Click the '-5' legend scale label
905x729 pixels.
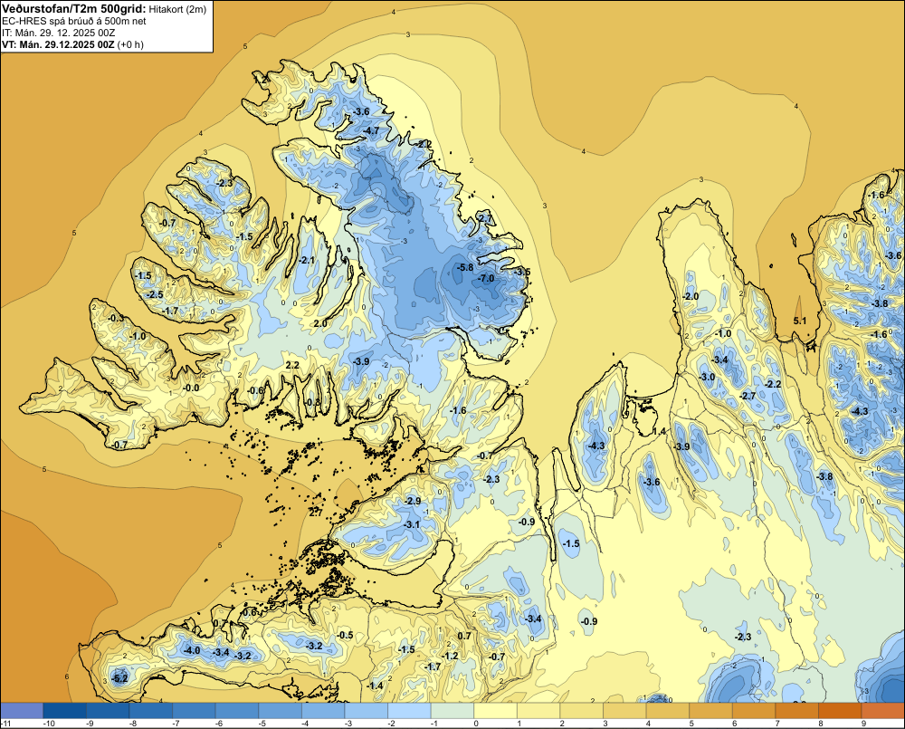pos(262,724)
